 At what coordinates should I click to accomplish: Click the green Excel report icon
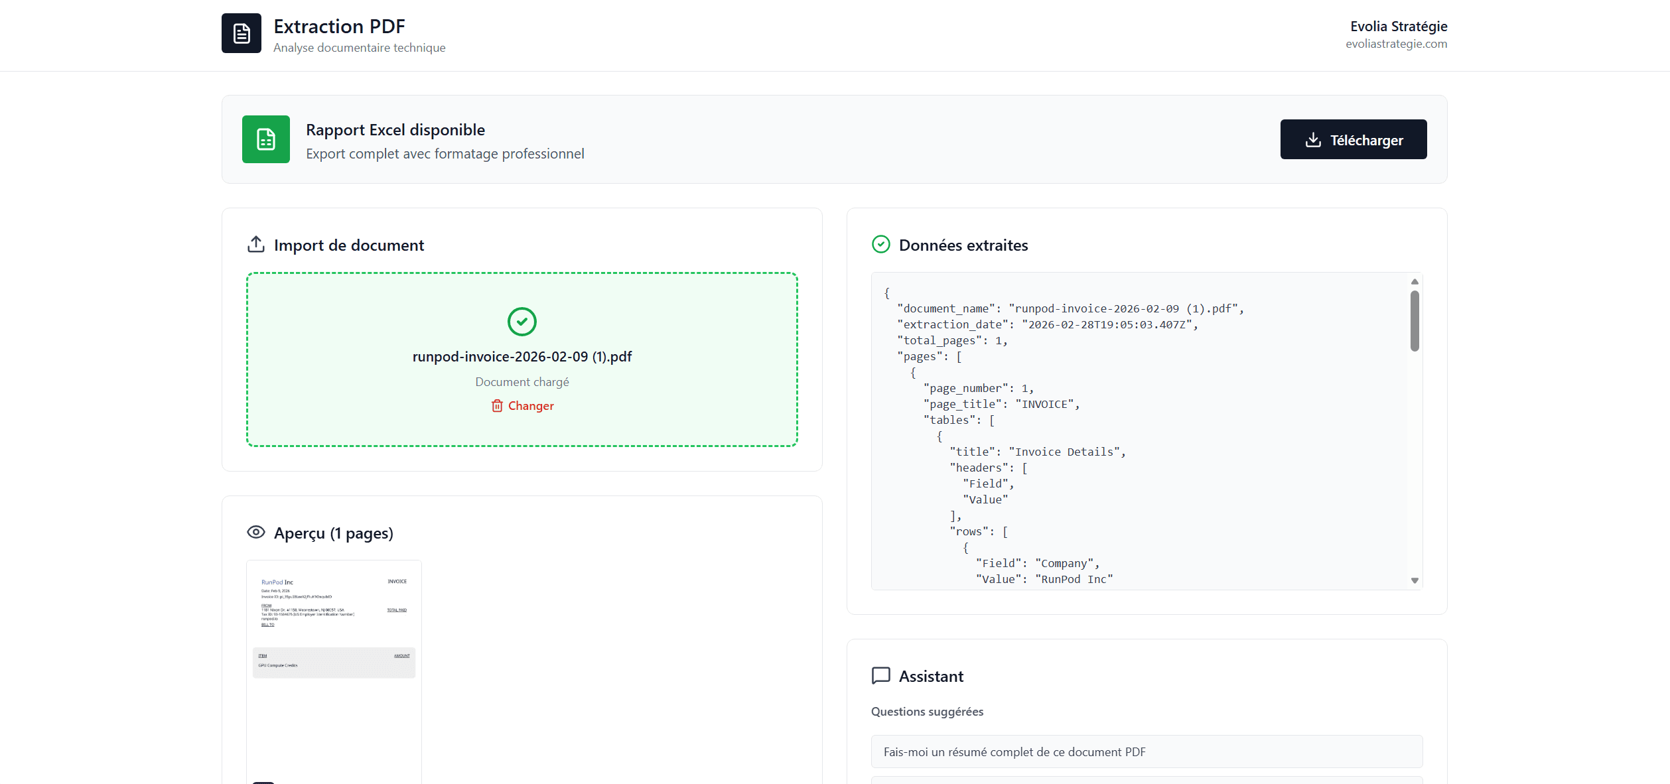tap(265, 139)
